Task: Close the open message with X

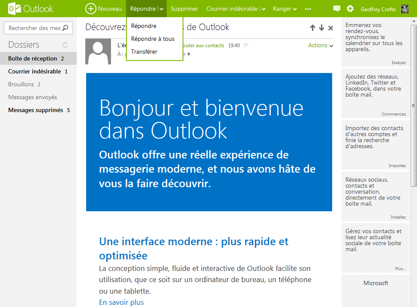Action: pos(330,28)
